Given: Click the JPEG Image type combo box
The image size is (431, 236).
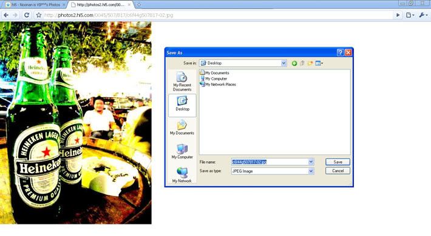Looking at the screenshot, I should click(273, 171).
